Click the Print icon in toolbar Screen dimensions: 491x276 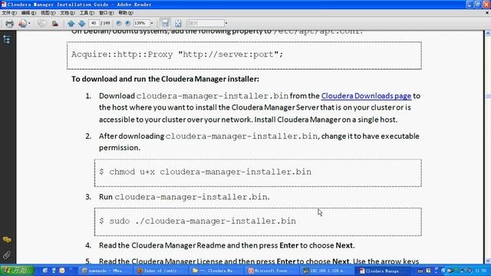click(9, 24)
